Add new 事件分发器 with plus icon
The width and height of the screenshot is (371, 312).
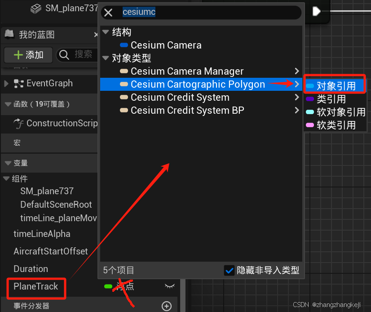coord(167,306)
